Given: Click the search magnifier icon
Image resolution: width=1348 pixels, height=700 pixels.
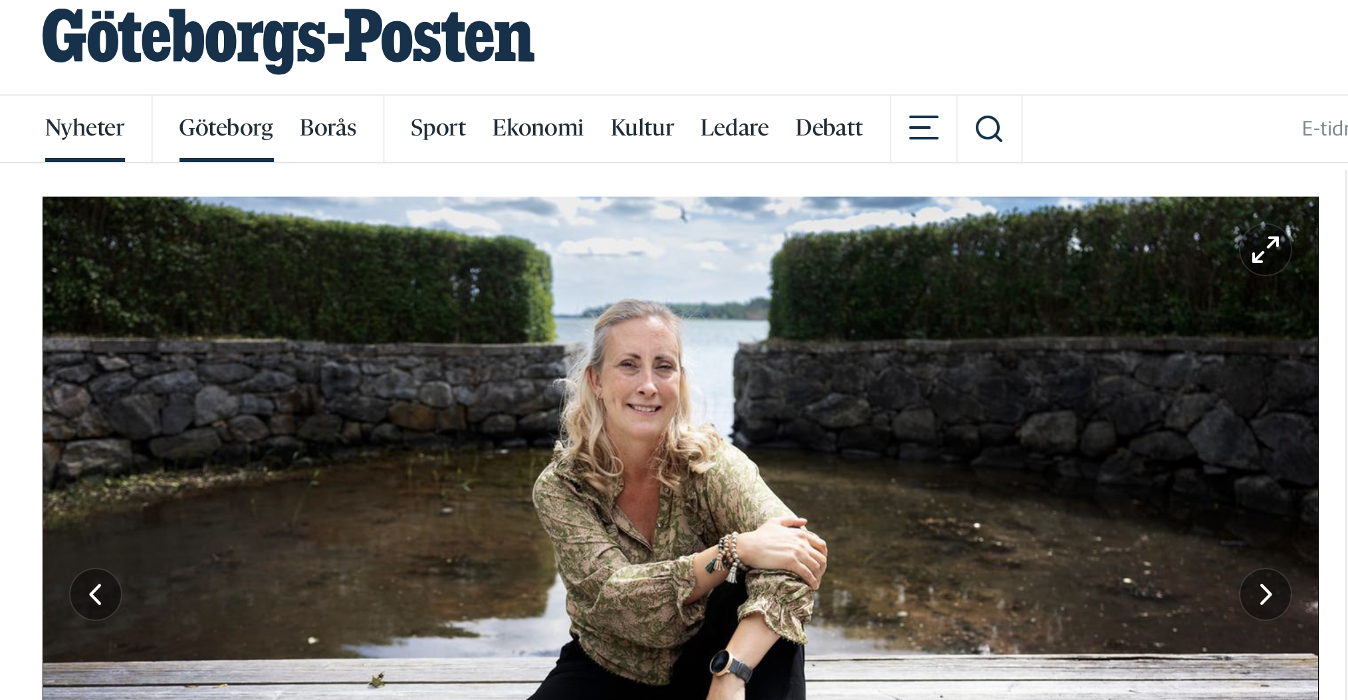Looking at the screenshot, I should tap(989, 128).
